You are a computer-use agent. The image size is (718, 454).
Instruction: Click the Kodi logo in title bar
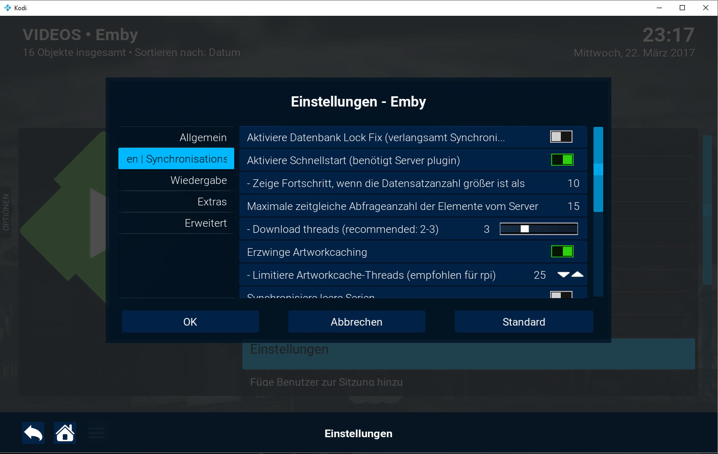coord(7,8)
